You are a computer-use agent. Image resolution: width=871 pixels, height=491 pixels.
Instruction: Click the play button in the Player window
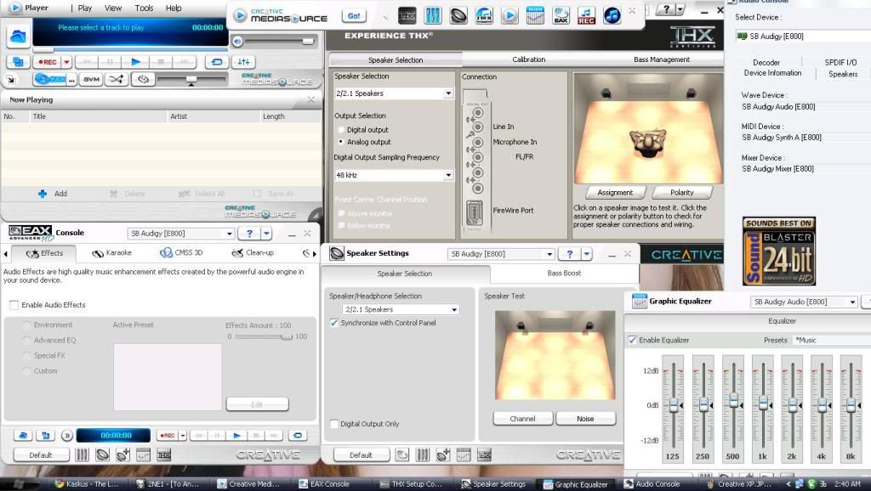click(135, 61)
